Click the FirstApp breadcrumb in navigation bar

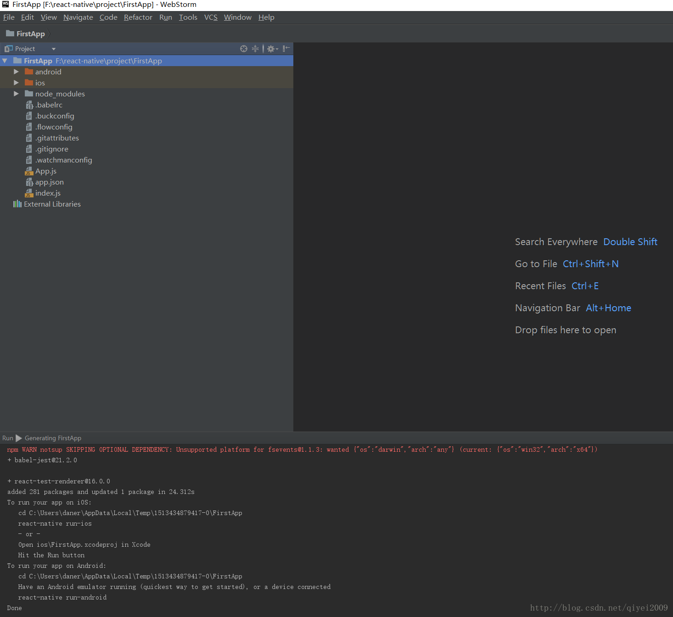point(30,34)
